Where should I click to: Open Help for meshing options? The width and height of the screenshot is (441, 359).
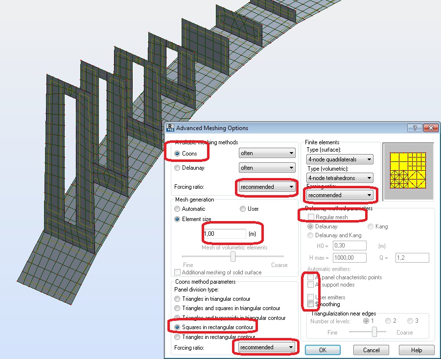point(417,350)
